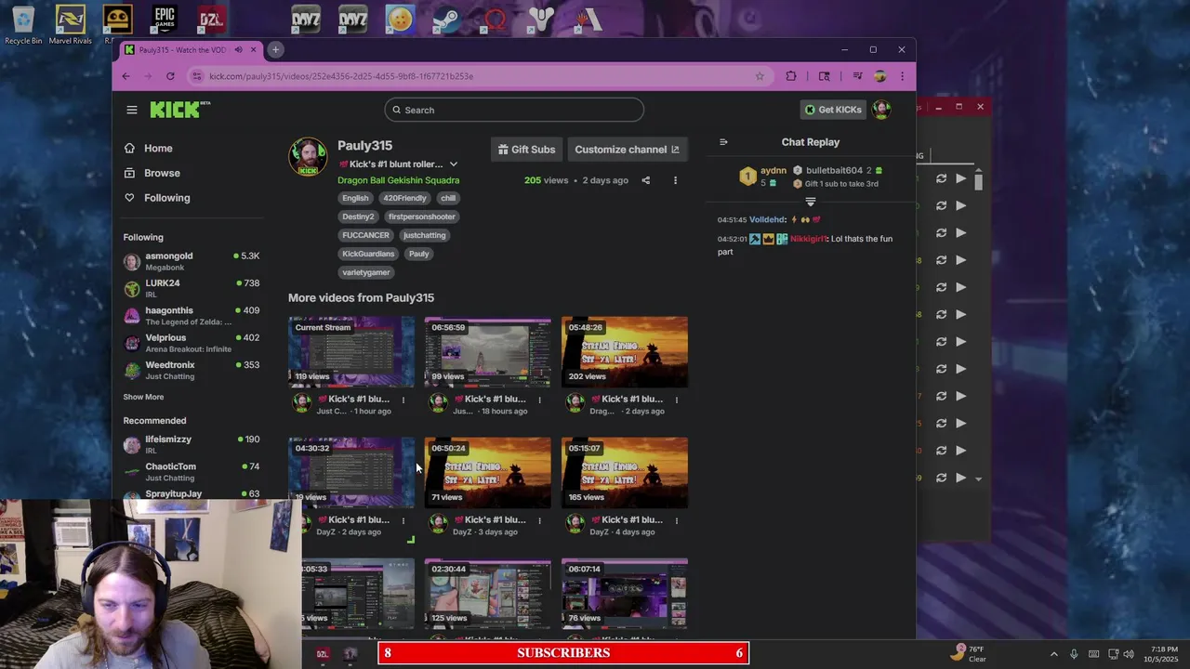Open a new browser tab
Viewport: 1190px width, 669px height.
pyautogui.click(x=275, y=49)
